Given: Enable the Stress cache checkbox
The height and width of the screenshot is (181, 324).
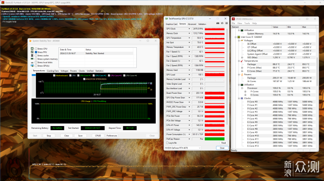Looking at the screenshot, I should pyautogui.click(x=36, y=55).
